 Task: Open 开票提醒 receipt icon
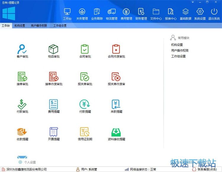[x=54, y=132]
